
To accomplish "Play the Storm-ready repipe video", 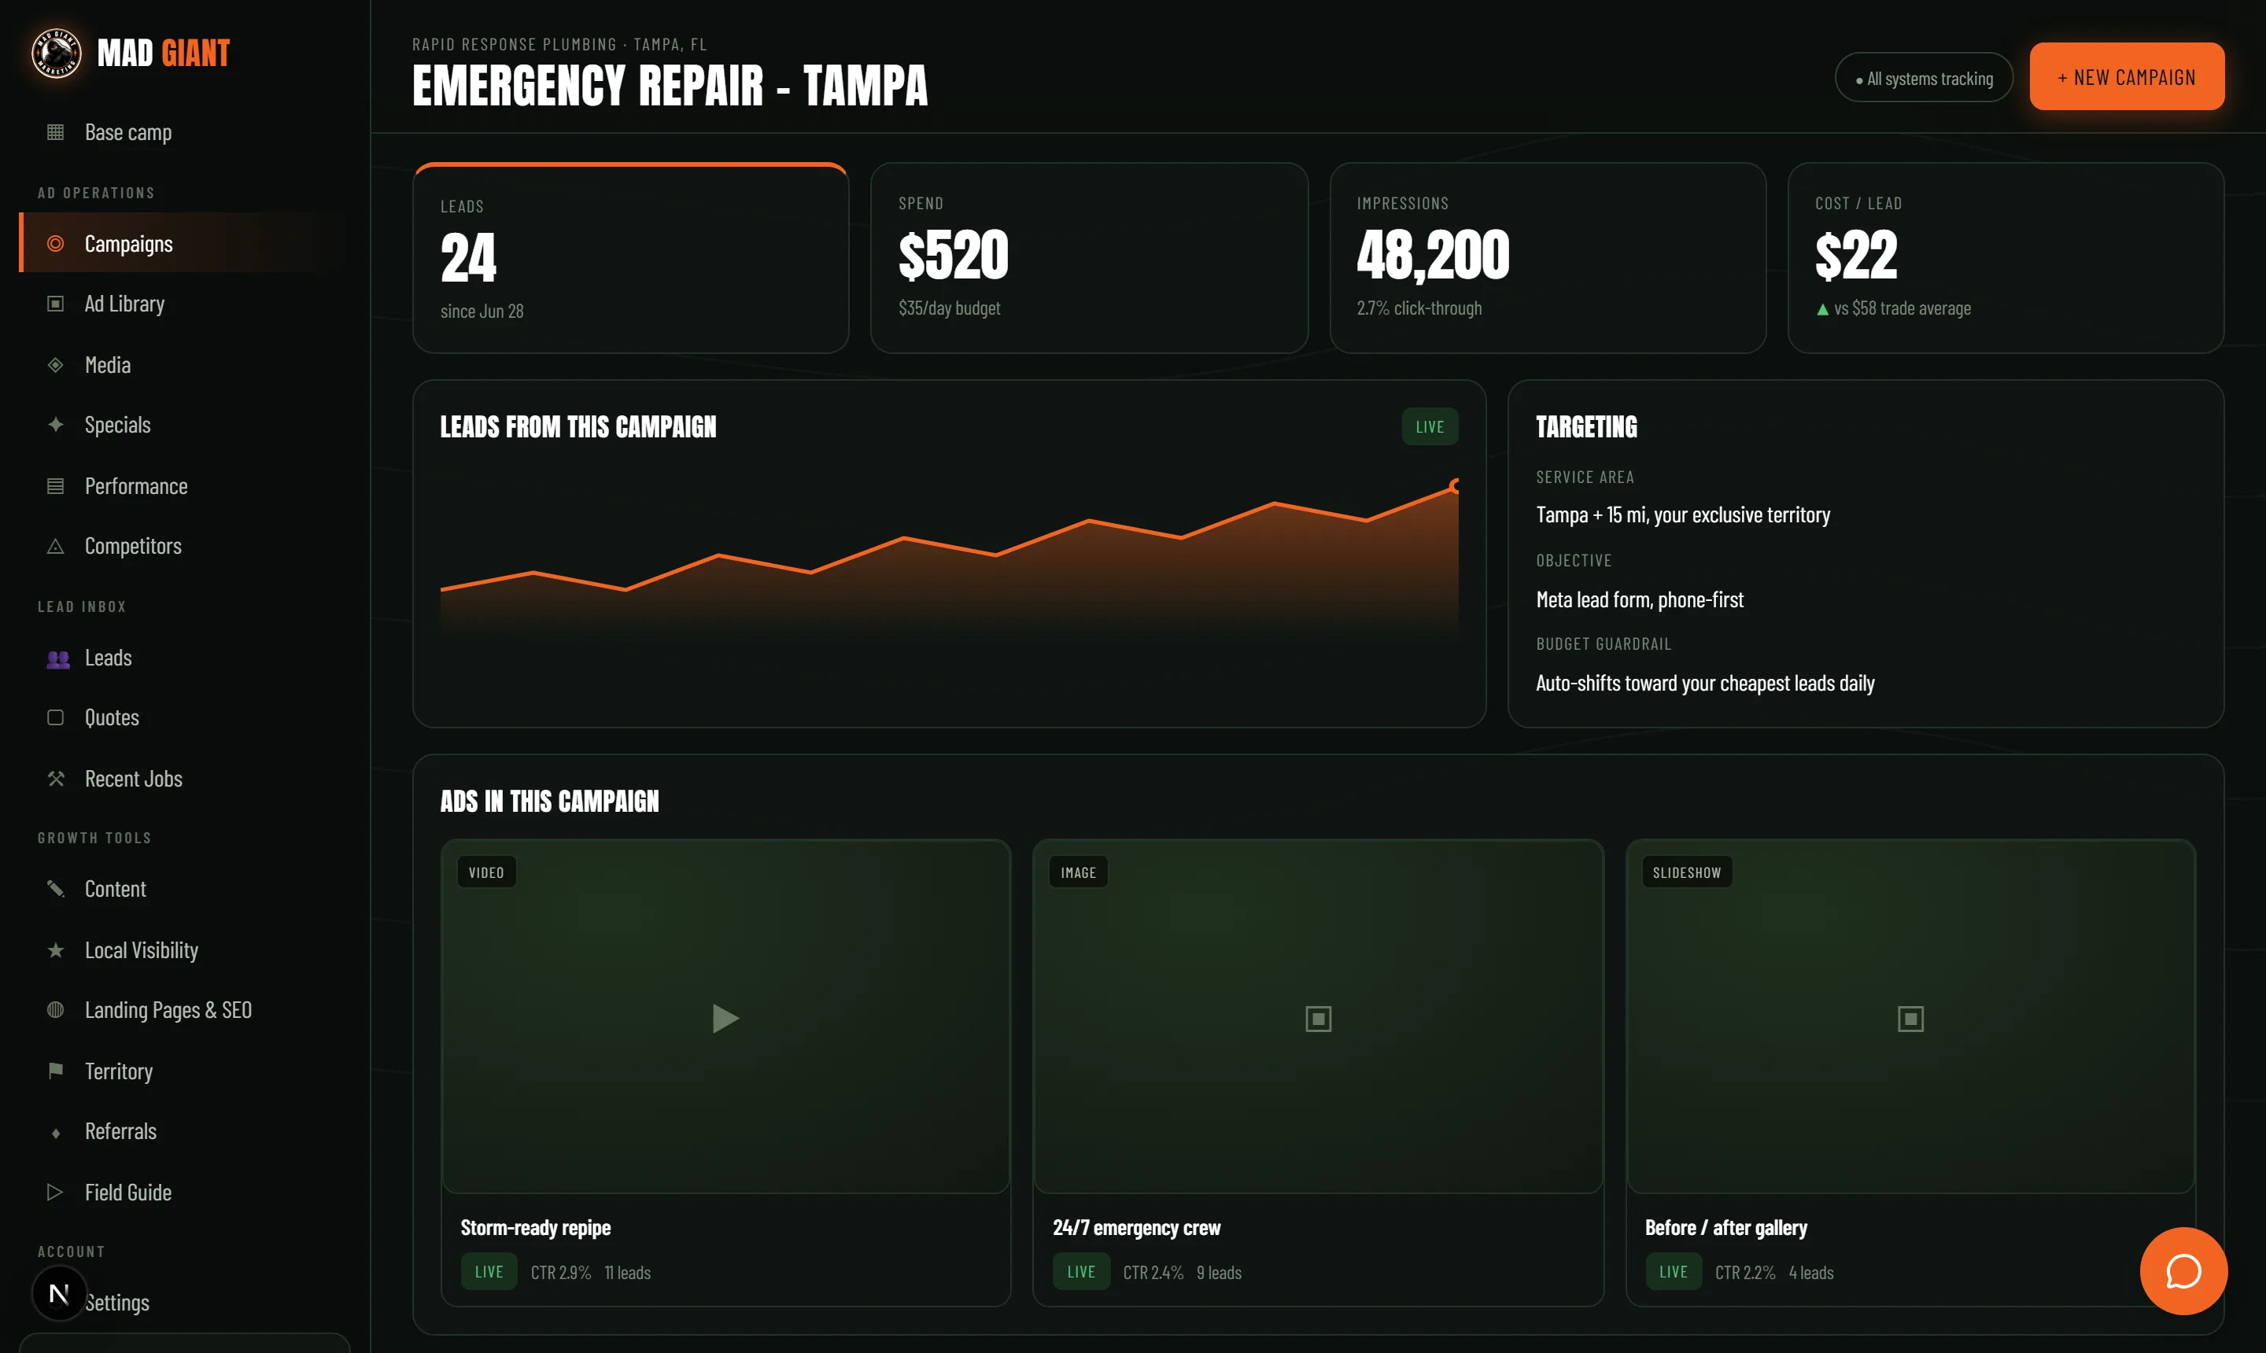I will pos(725,1019).
